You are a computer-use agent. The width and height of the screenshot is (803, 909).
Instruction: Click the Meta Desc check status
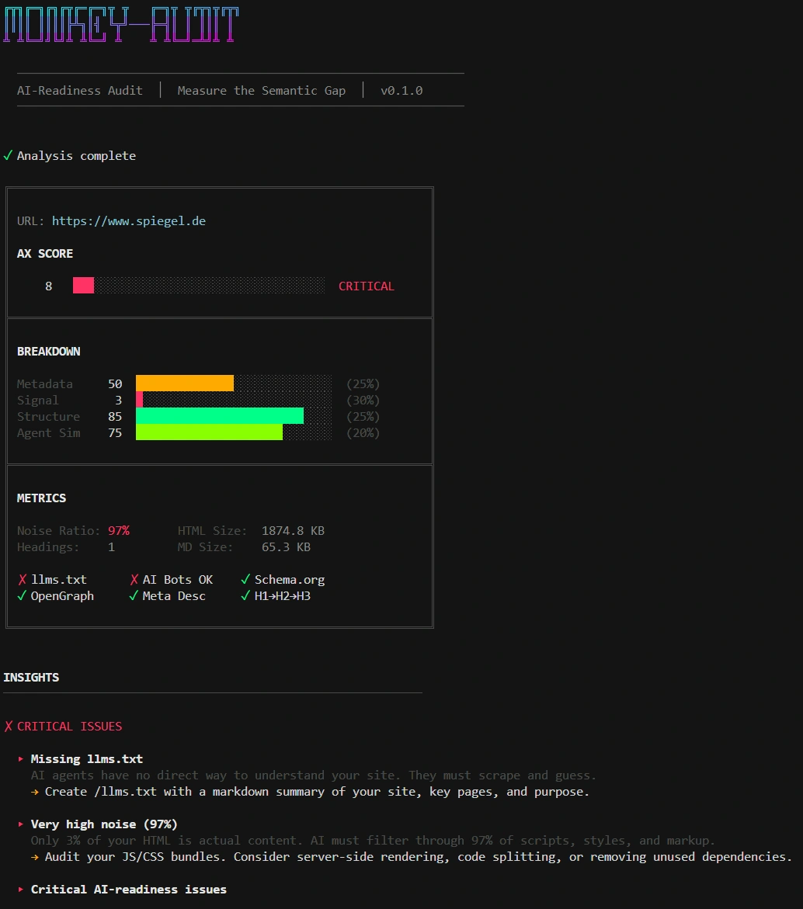pyautogui.click(x=167, y=596)
